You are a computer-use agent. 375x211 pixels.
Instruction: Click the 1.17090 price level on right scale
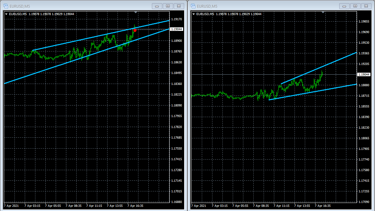click(x=364, y=202)
